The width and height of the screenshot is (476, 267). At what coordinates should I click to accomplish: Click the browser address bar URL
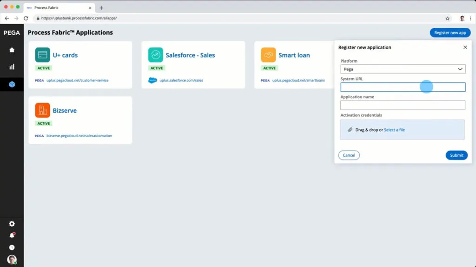tap(79, 18)
